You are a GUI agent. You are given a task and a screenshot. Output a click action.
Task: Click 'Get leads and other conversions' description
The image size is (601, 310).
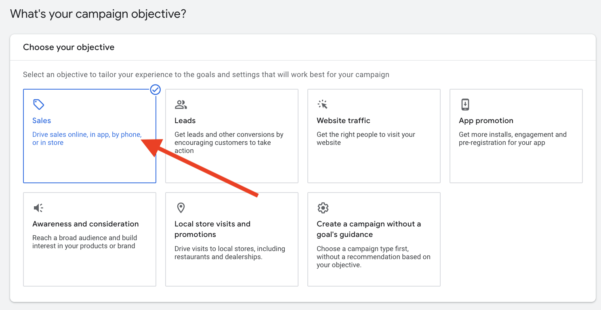(229, 142)
